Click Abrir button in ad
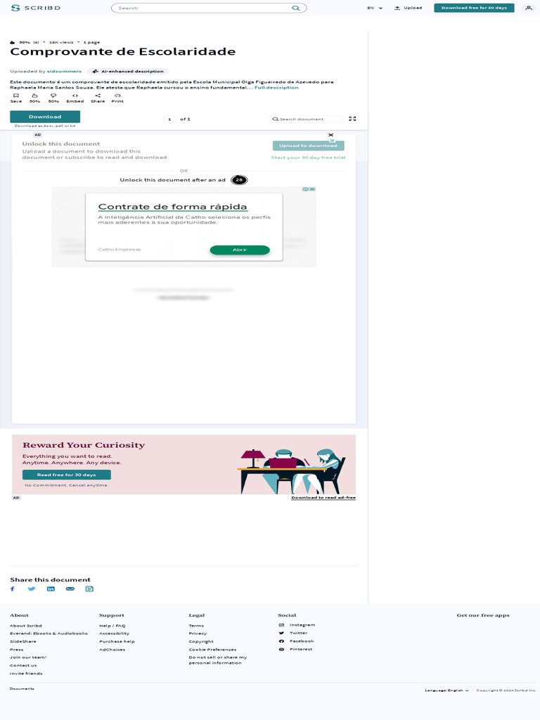Screen dimensions: 540x720 pos(240,250)
